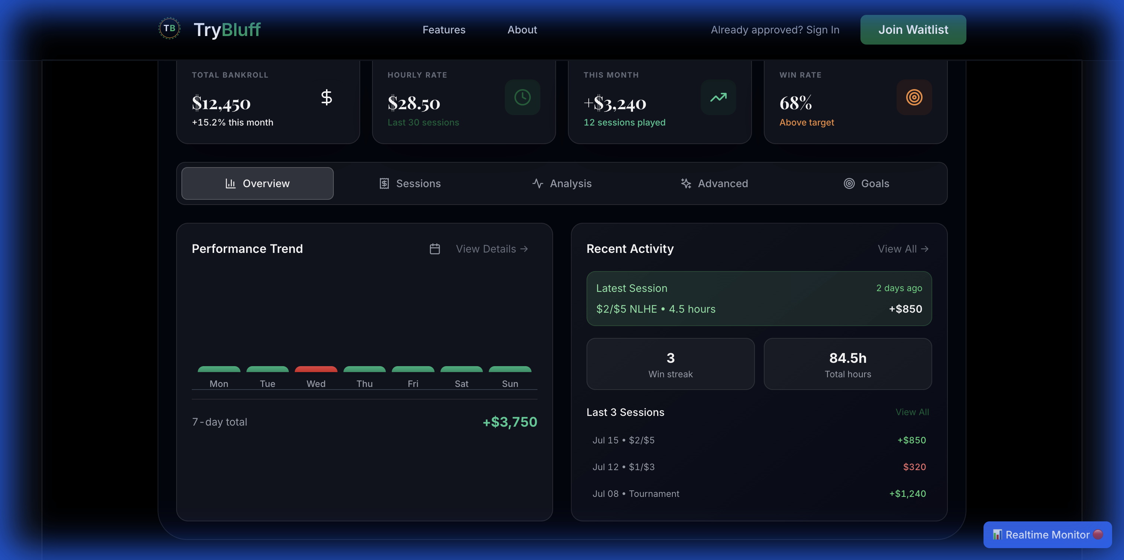Click View All in Recent Activity header
Screen dimensions: 1124x560
[x=903, y=249]
